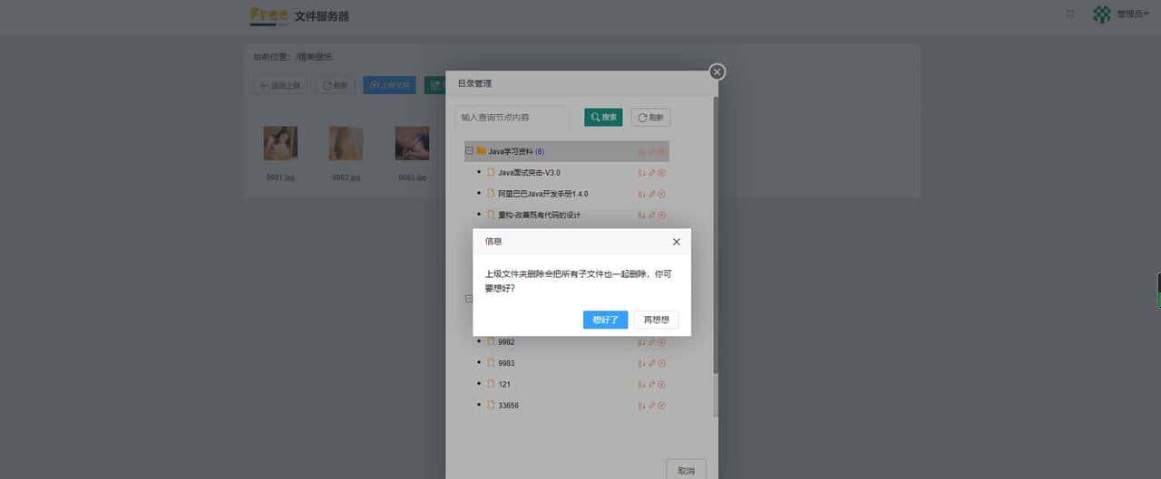Click the edit pencil on node 33656

pos(651,406)
